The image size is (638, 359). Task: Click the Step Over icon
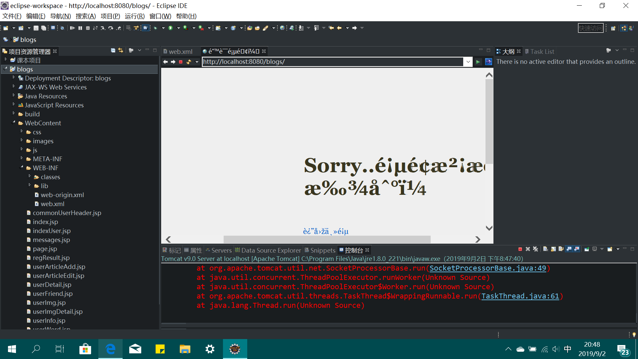click(x=111, y=28)
